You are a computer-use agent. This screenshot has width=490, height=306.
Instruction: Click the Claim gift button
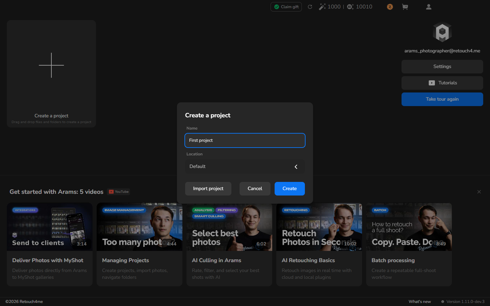coord(286,7)
